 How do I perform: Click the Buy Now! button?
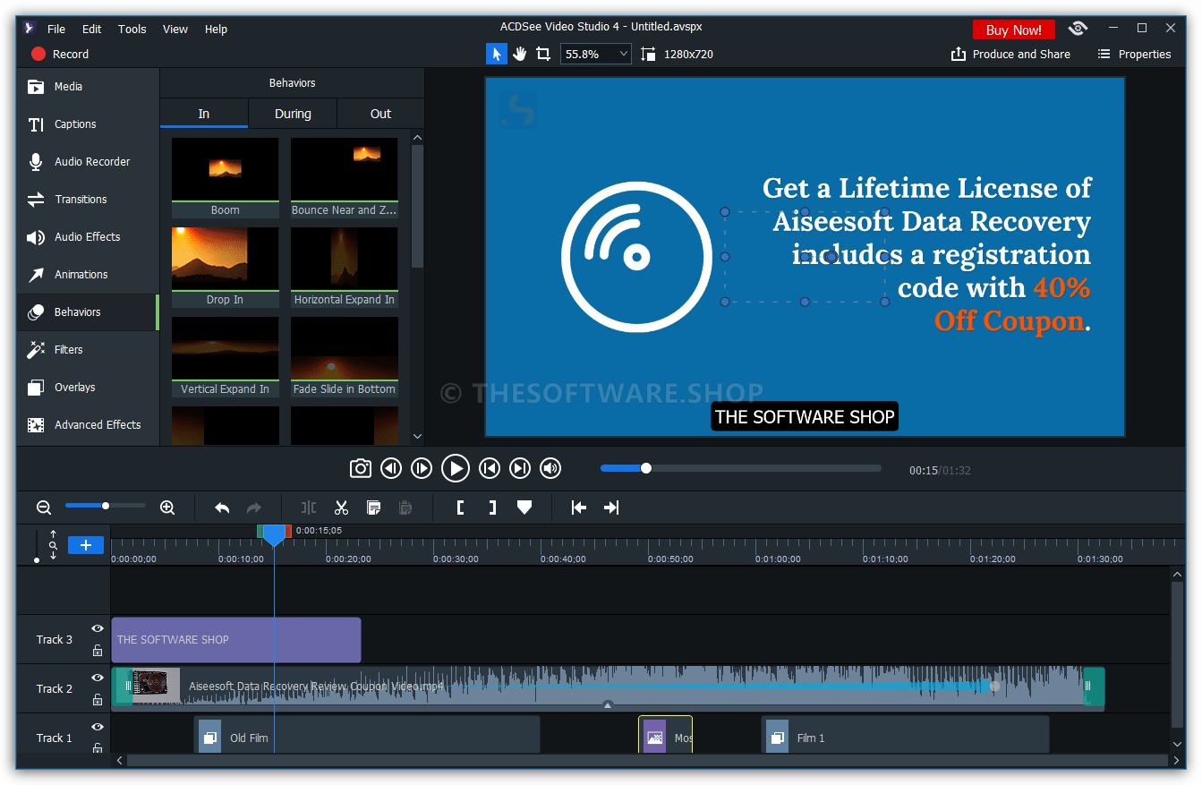point(1013,30)
